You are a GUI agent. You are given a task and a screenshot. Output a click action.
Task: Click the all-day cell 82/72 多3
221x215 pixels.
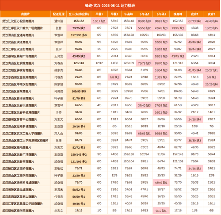[79, 147]
